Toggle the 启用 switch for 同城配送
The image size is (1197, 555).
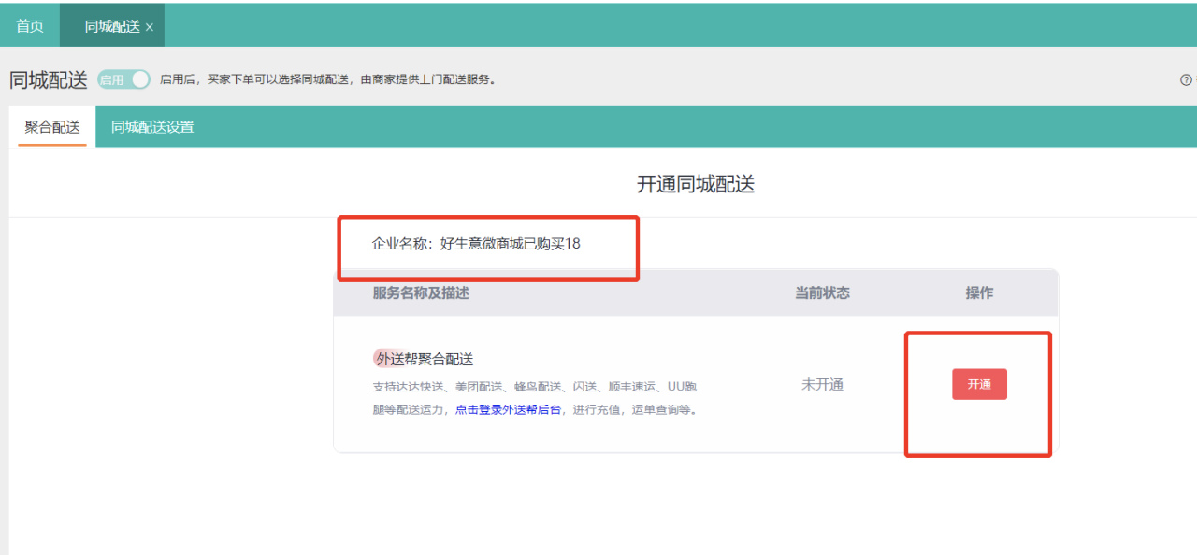[124, 80]
